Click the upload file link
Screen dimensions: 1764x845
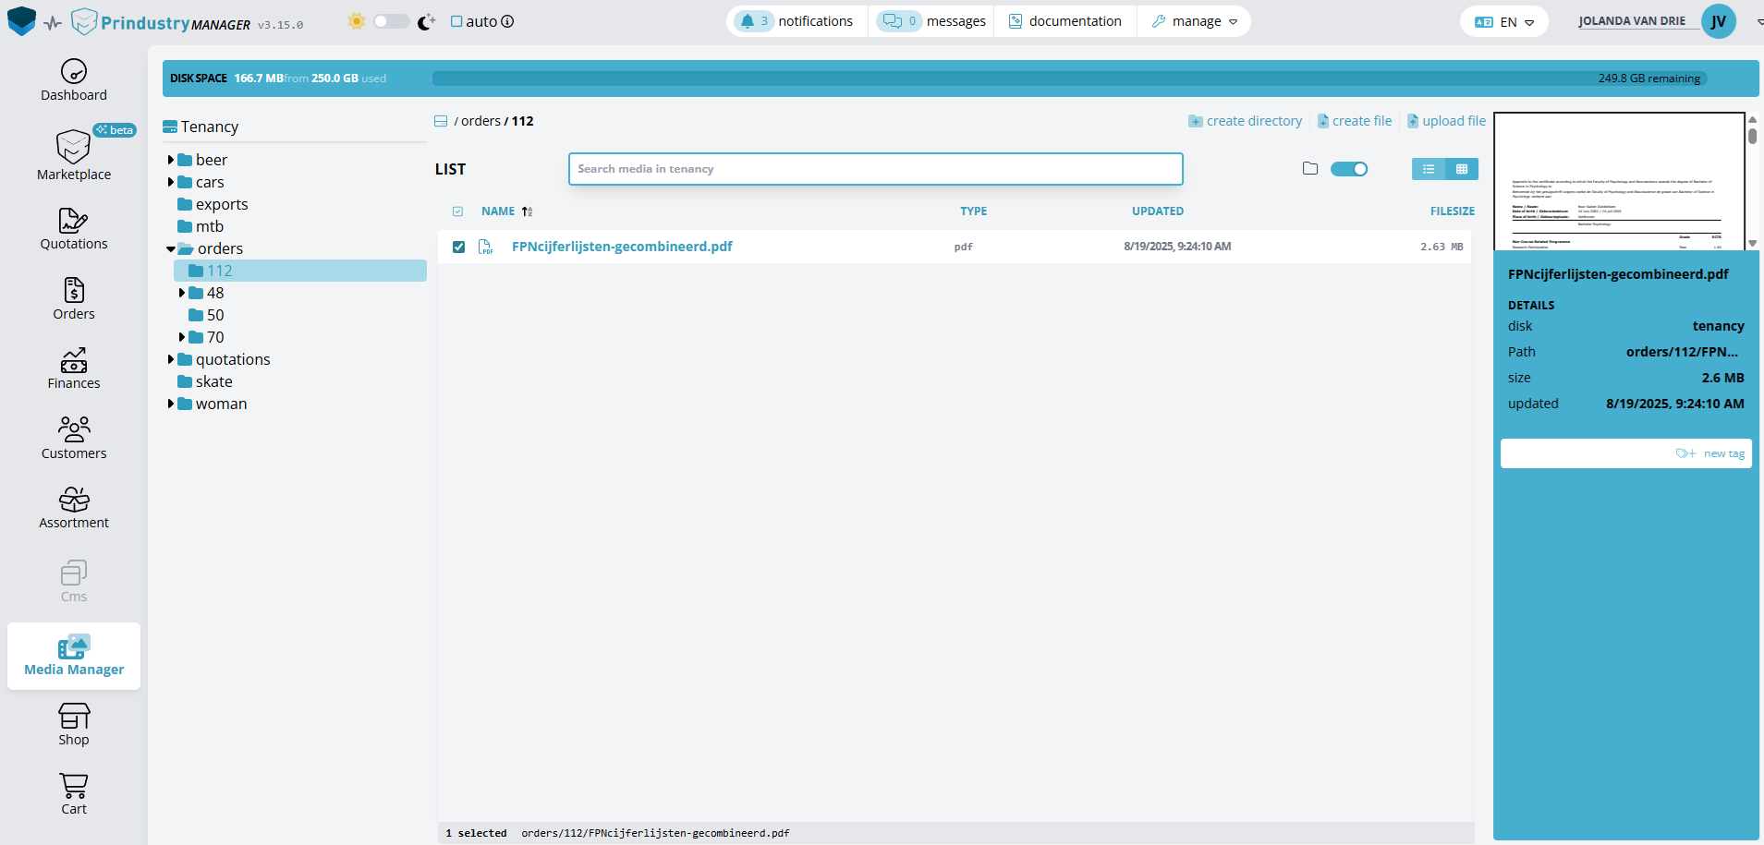point(1446,121)
